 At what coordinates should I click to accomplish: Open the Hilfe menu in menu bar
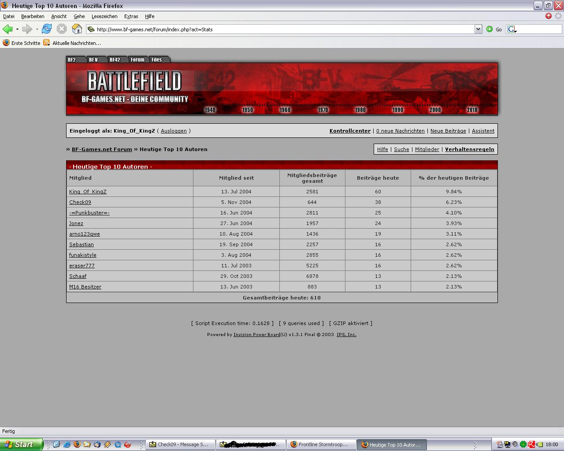(150, 16)
